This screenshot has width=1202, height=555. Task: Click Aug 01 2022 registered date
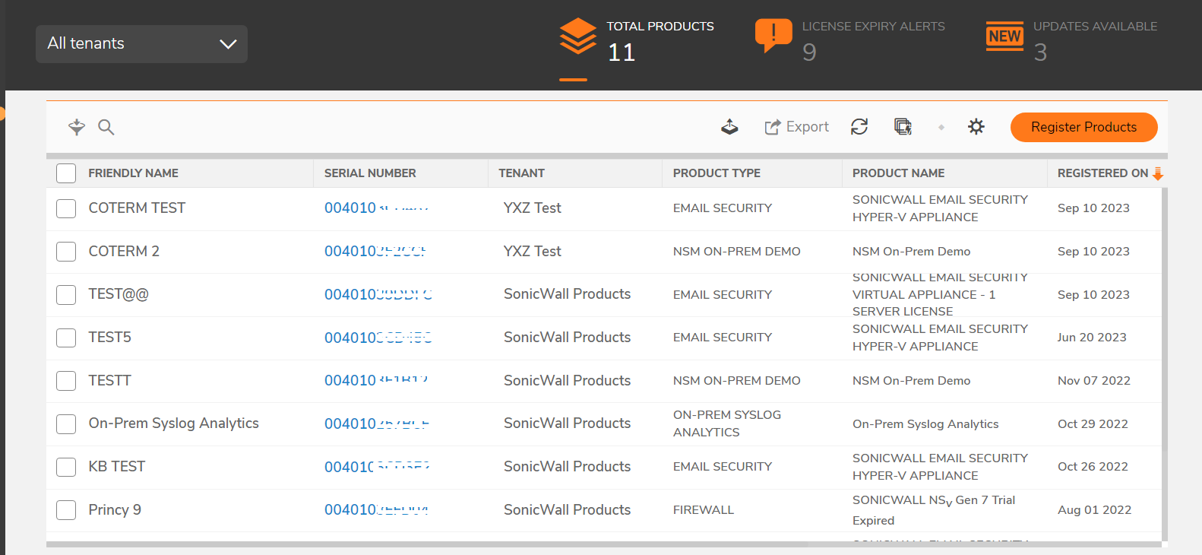click(x=1094, y=510)
